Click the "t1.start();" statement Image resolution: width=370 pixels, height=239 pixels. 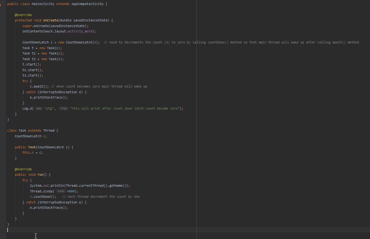click(x=32, y=70)
